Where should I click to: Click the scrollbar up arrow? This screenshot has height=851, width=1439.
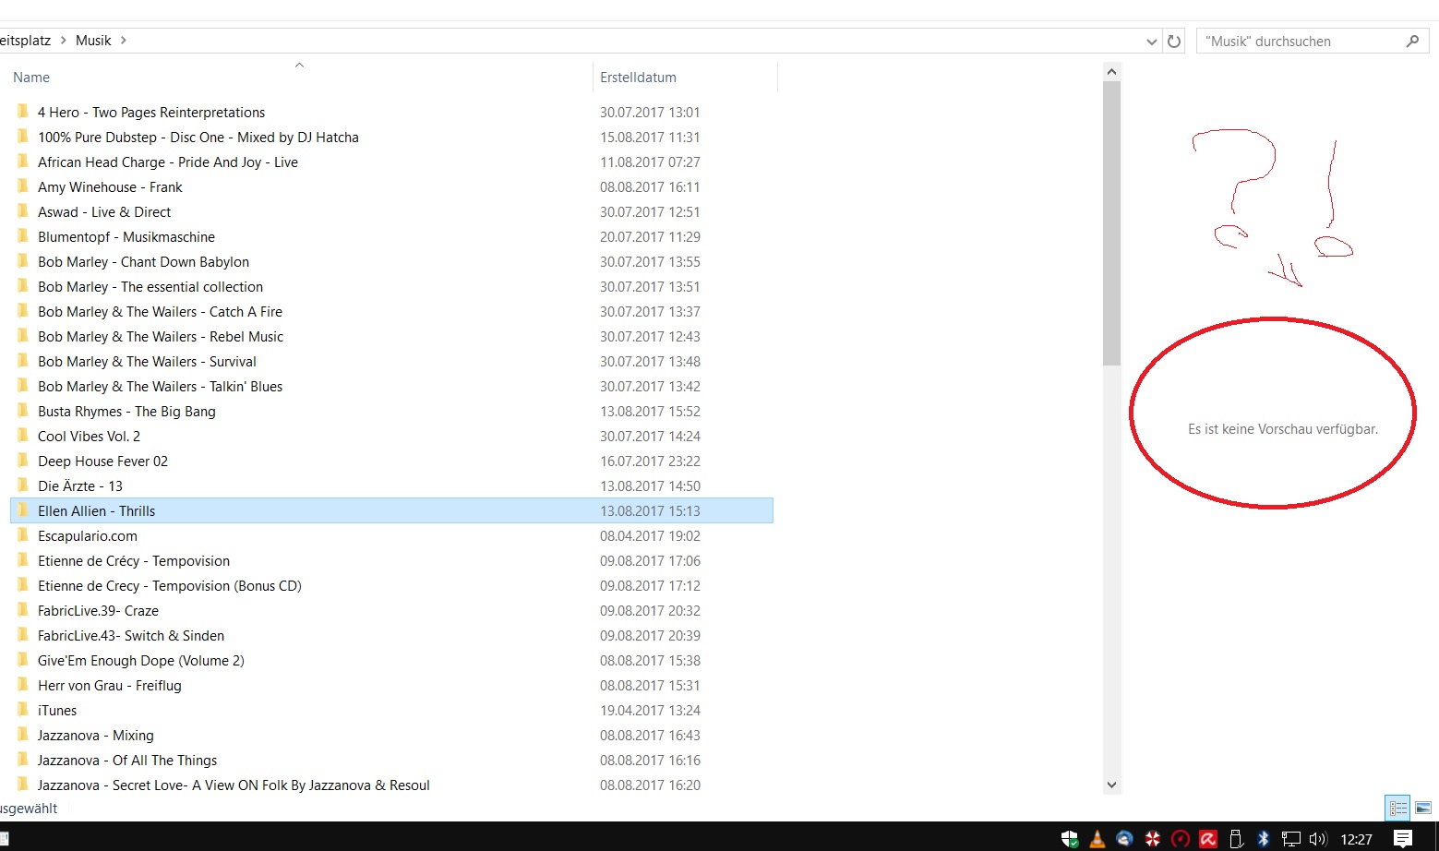pyautogui.click(x=1111, y=72)
